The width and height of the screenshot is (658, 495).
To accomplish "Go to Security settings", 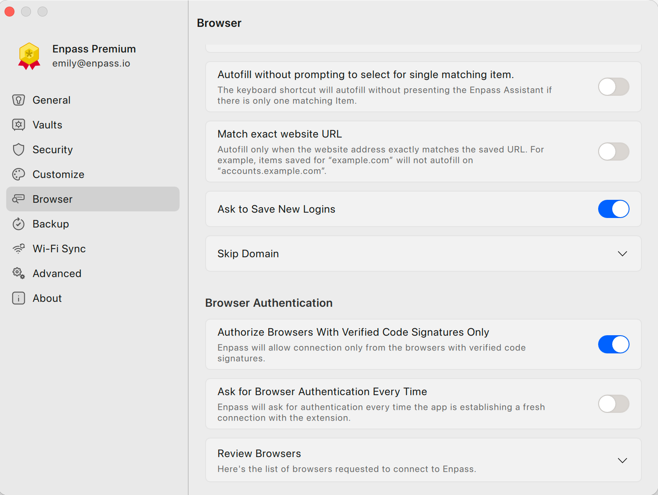I will point(93,149).
